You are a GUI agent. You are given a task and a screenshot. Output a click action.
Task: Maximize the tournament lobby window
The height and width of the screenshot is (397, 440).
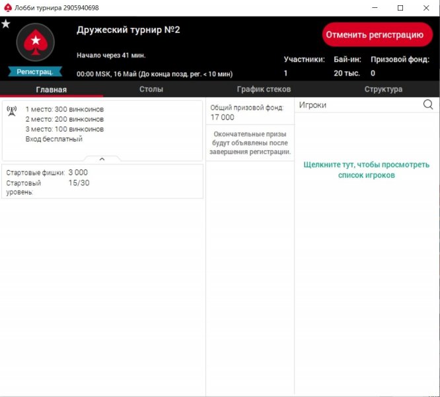[x=400, y=8]
